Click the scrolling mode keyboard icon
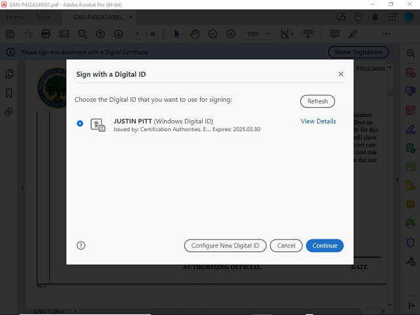The image size is (420, 315). 308,34
